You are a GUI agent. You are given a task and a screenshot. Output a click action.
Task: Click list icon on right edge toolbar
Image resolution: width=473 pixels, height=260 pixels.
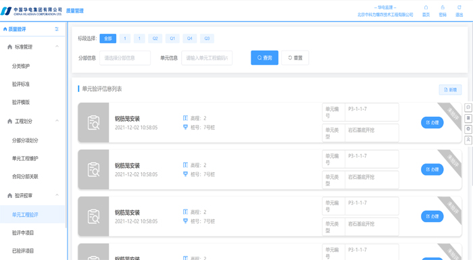click(x=468, y=118)
